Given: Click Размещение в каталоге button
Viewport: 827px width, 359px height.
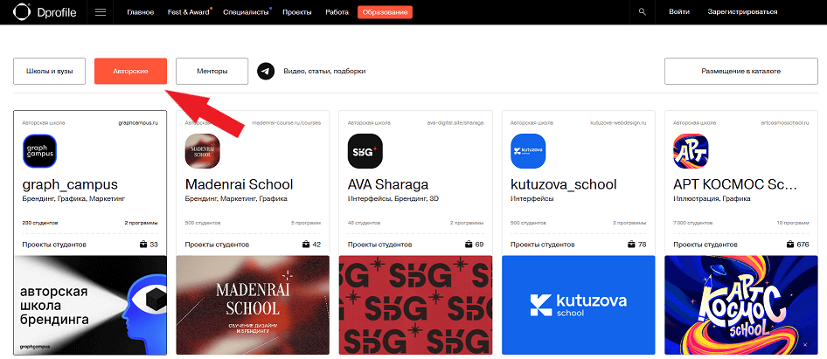Looking at the screenshot, I should (x=741, y=71).
